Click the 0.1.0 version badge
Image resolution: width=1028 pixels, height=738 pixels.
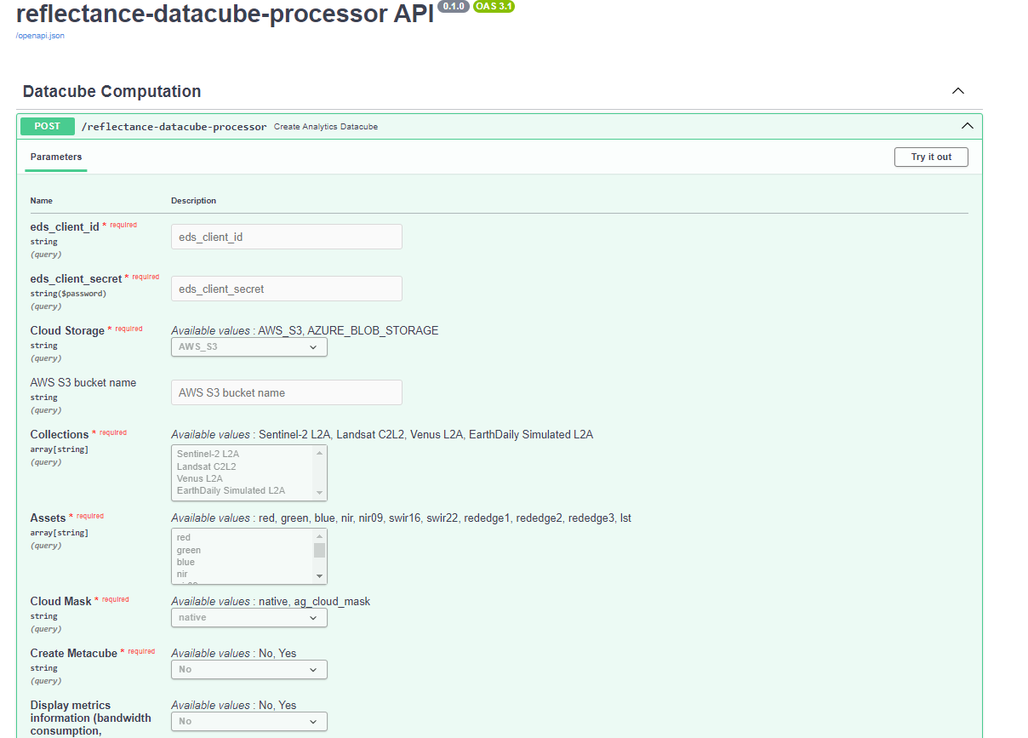click(453, 6)
